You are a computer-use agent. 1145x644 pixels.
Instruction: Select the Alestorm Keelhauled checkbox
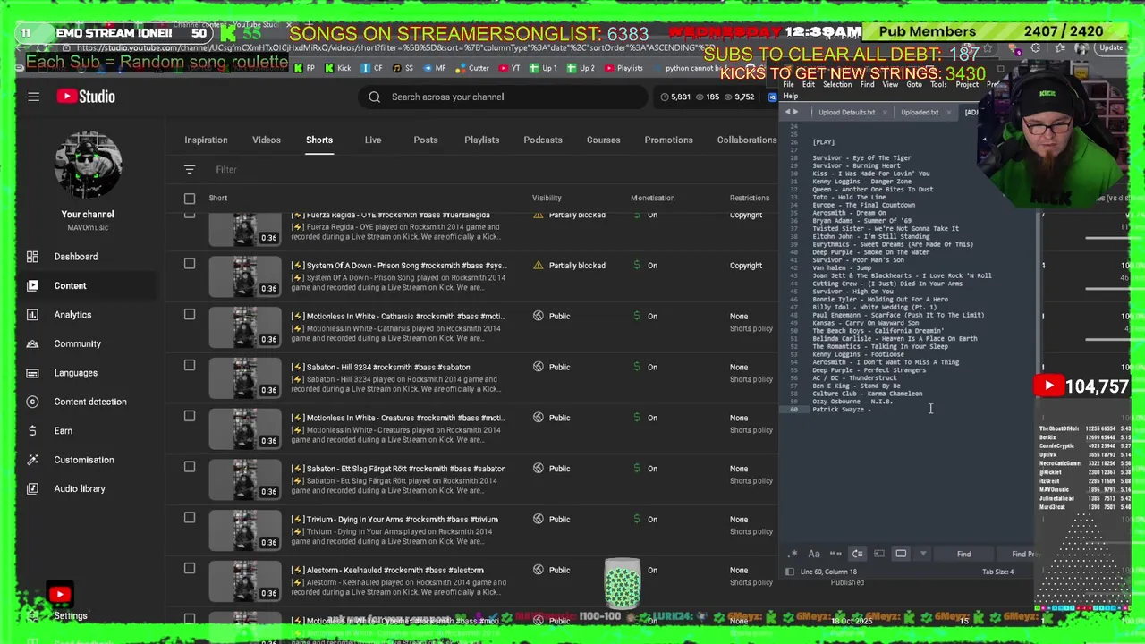coord(190,568)
